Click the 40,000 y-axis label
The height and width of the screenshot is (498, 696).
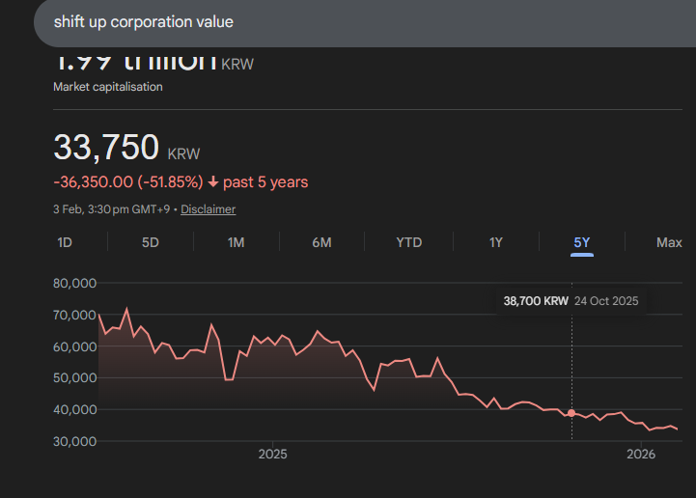[74, 409]
